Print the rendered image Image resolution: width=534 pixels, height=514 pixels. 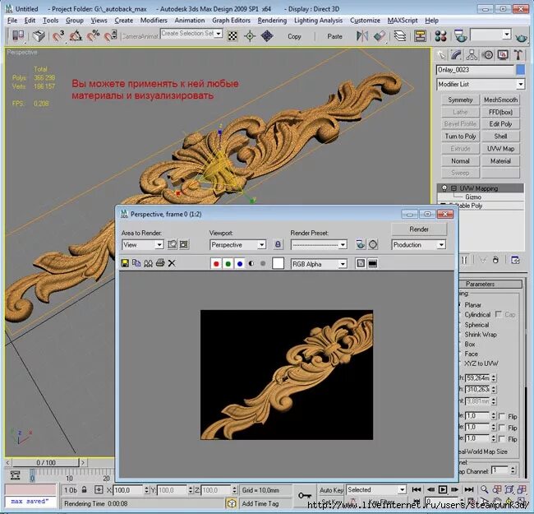(x=160, y=263)
